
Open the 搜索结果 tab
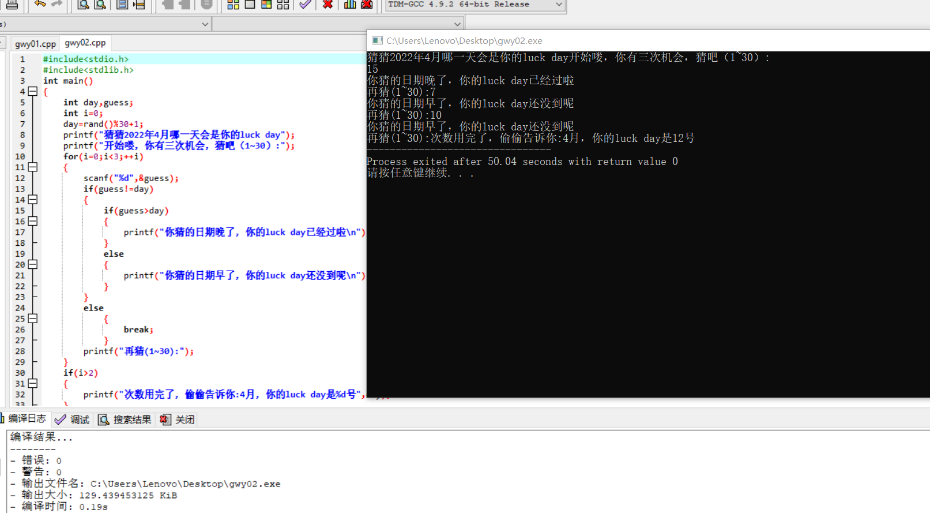[125, 420]
